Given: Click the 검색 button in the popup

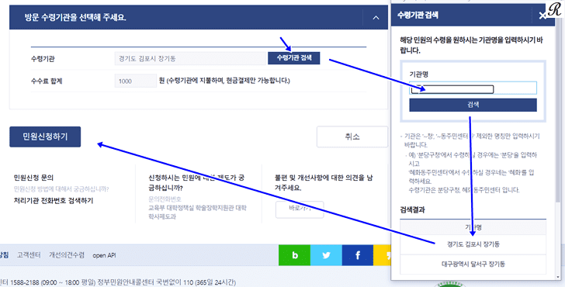Looking at the screenshot, I should pos(473,105).
